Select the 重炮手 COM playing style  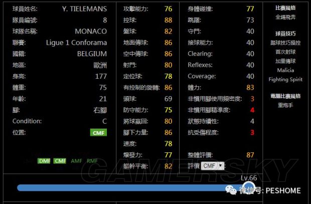(285, 105)
